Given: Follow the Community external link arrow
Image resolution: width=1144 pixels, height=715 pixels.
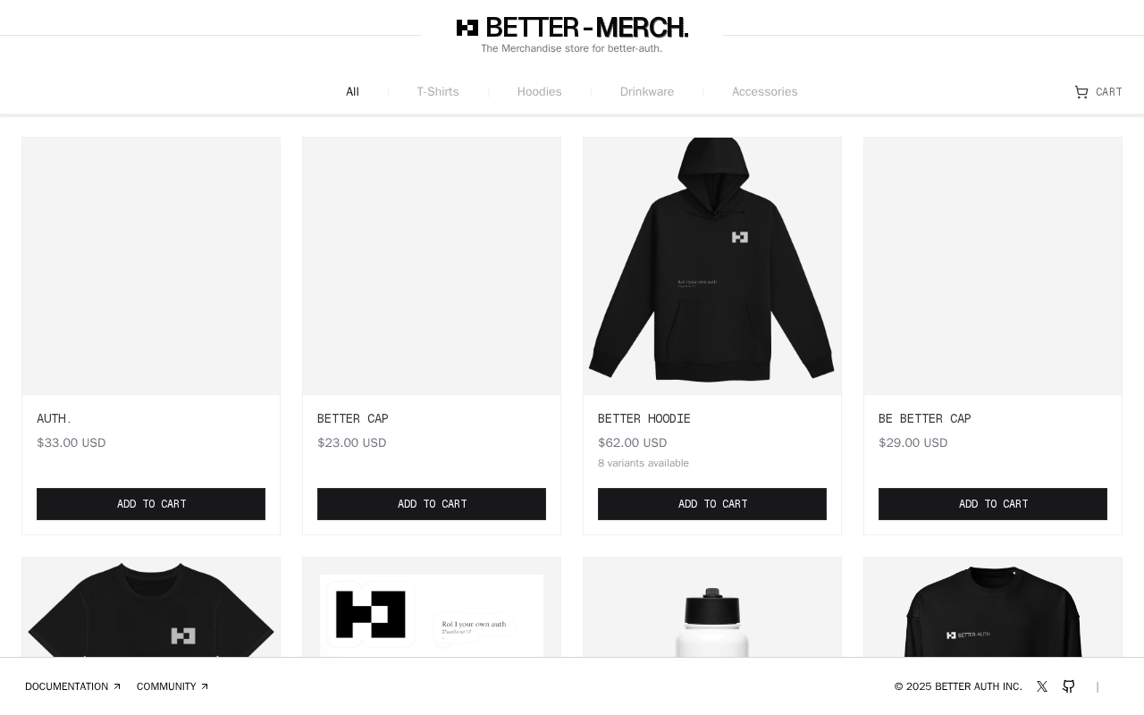Looking at the screenshot, I should tap(204, 686).
